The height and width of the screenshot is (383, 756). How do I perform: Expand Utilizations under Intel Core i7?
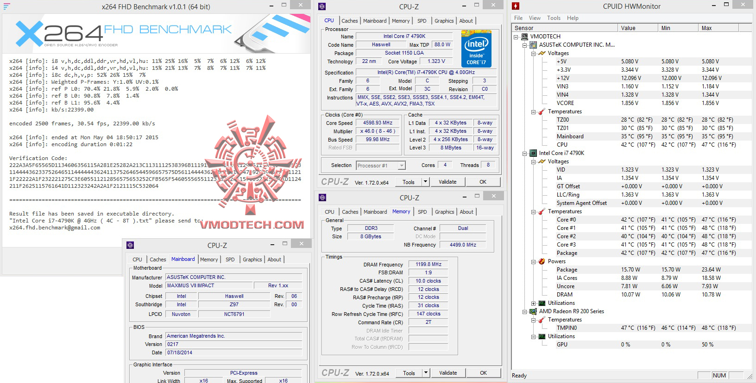coord(534,303)
